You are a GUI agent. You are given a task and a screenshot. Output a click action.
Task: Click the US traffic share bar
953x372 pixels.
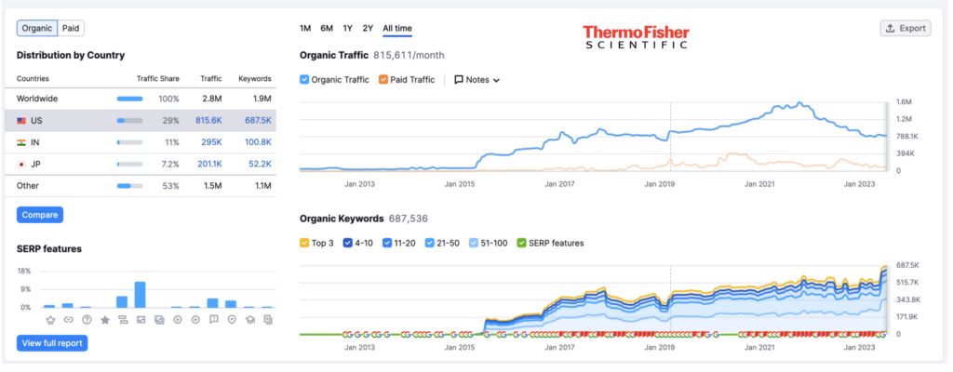129,121
